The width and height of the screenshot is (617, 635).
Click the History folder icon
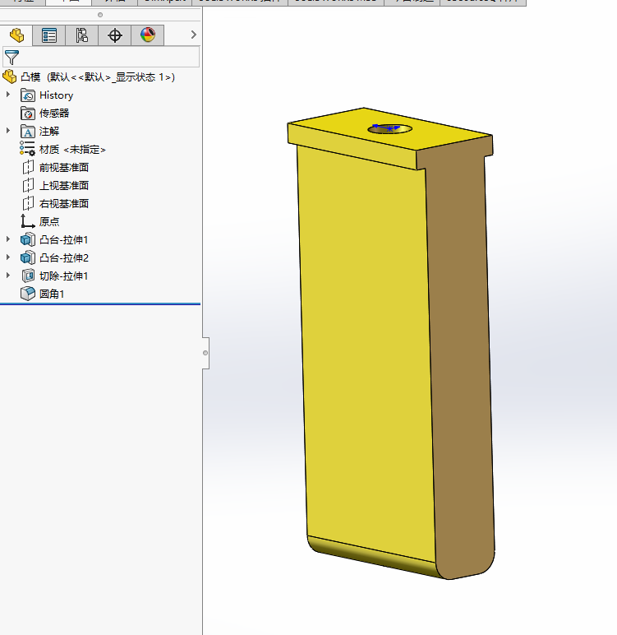(x=27, y=95)
